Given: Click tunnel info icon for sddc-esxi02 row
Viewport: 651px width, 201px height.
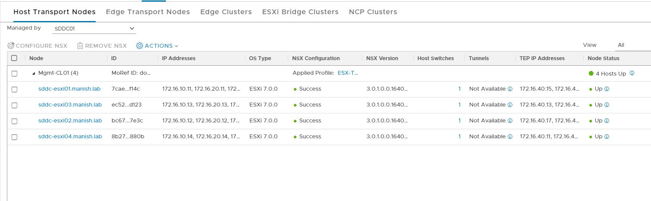Looking at the screenshot, I should [x=510, y=121].
